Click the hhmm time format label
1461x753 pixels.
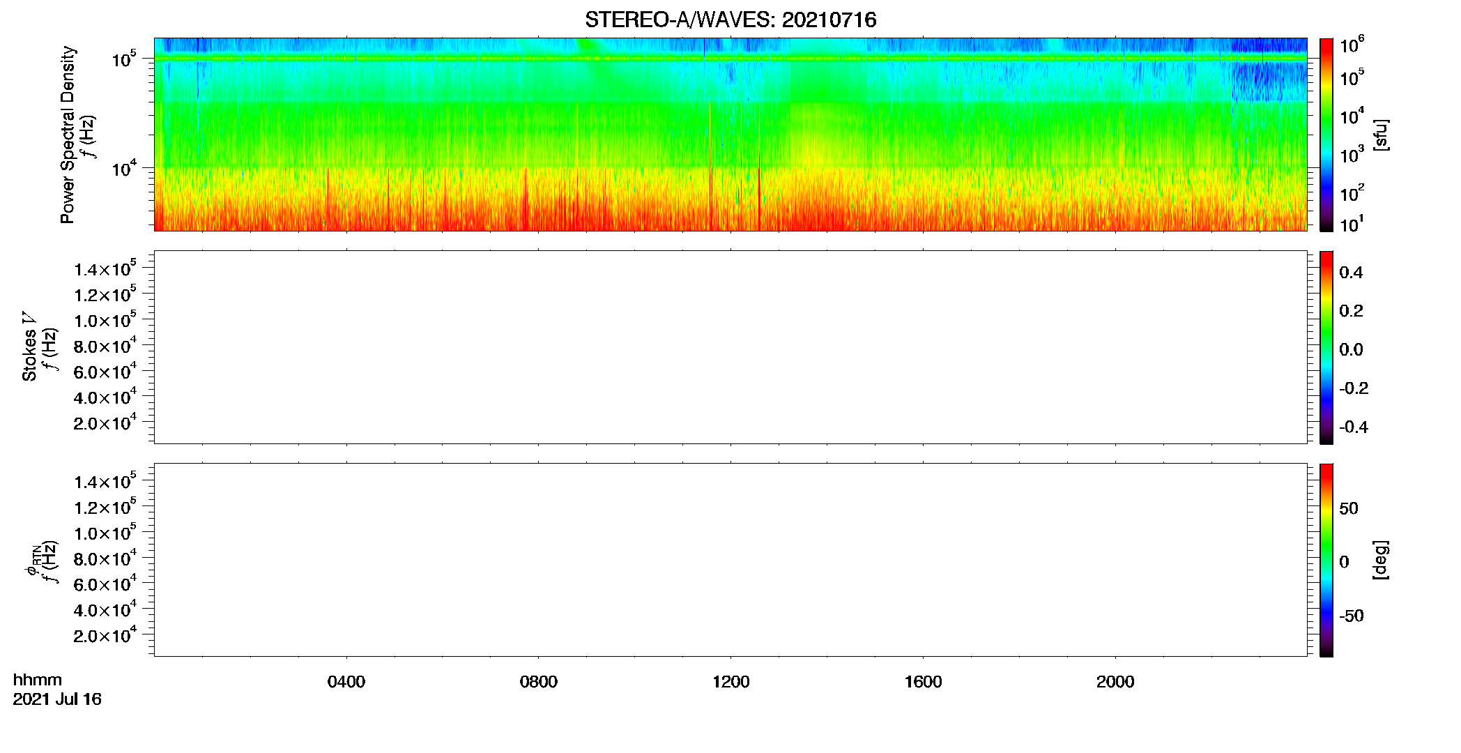tap(38, 680)
